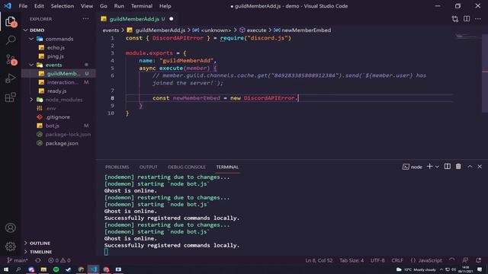
Task: Split the terminal panel
Action: [x=448, y=167]
